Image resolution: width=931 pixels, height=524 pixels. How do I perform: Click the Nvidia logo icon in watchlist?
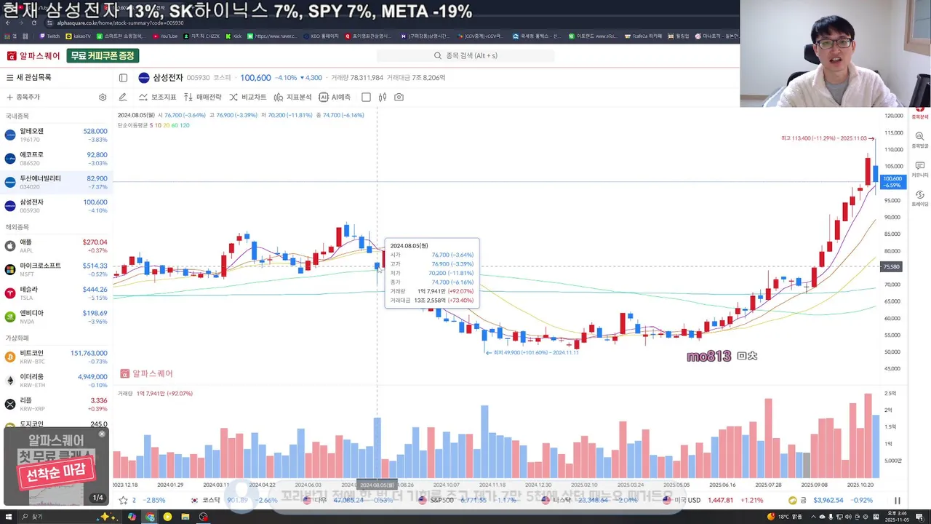pos(10,317)
